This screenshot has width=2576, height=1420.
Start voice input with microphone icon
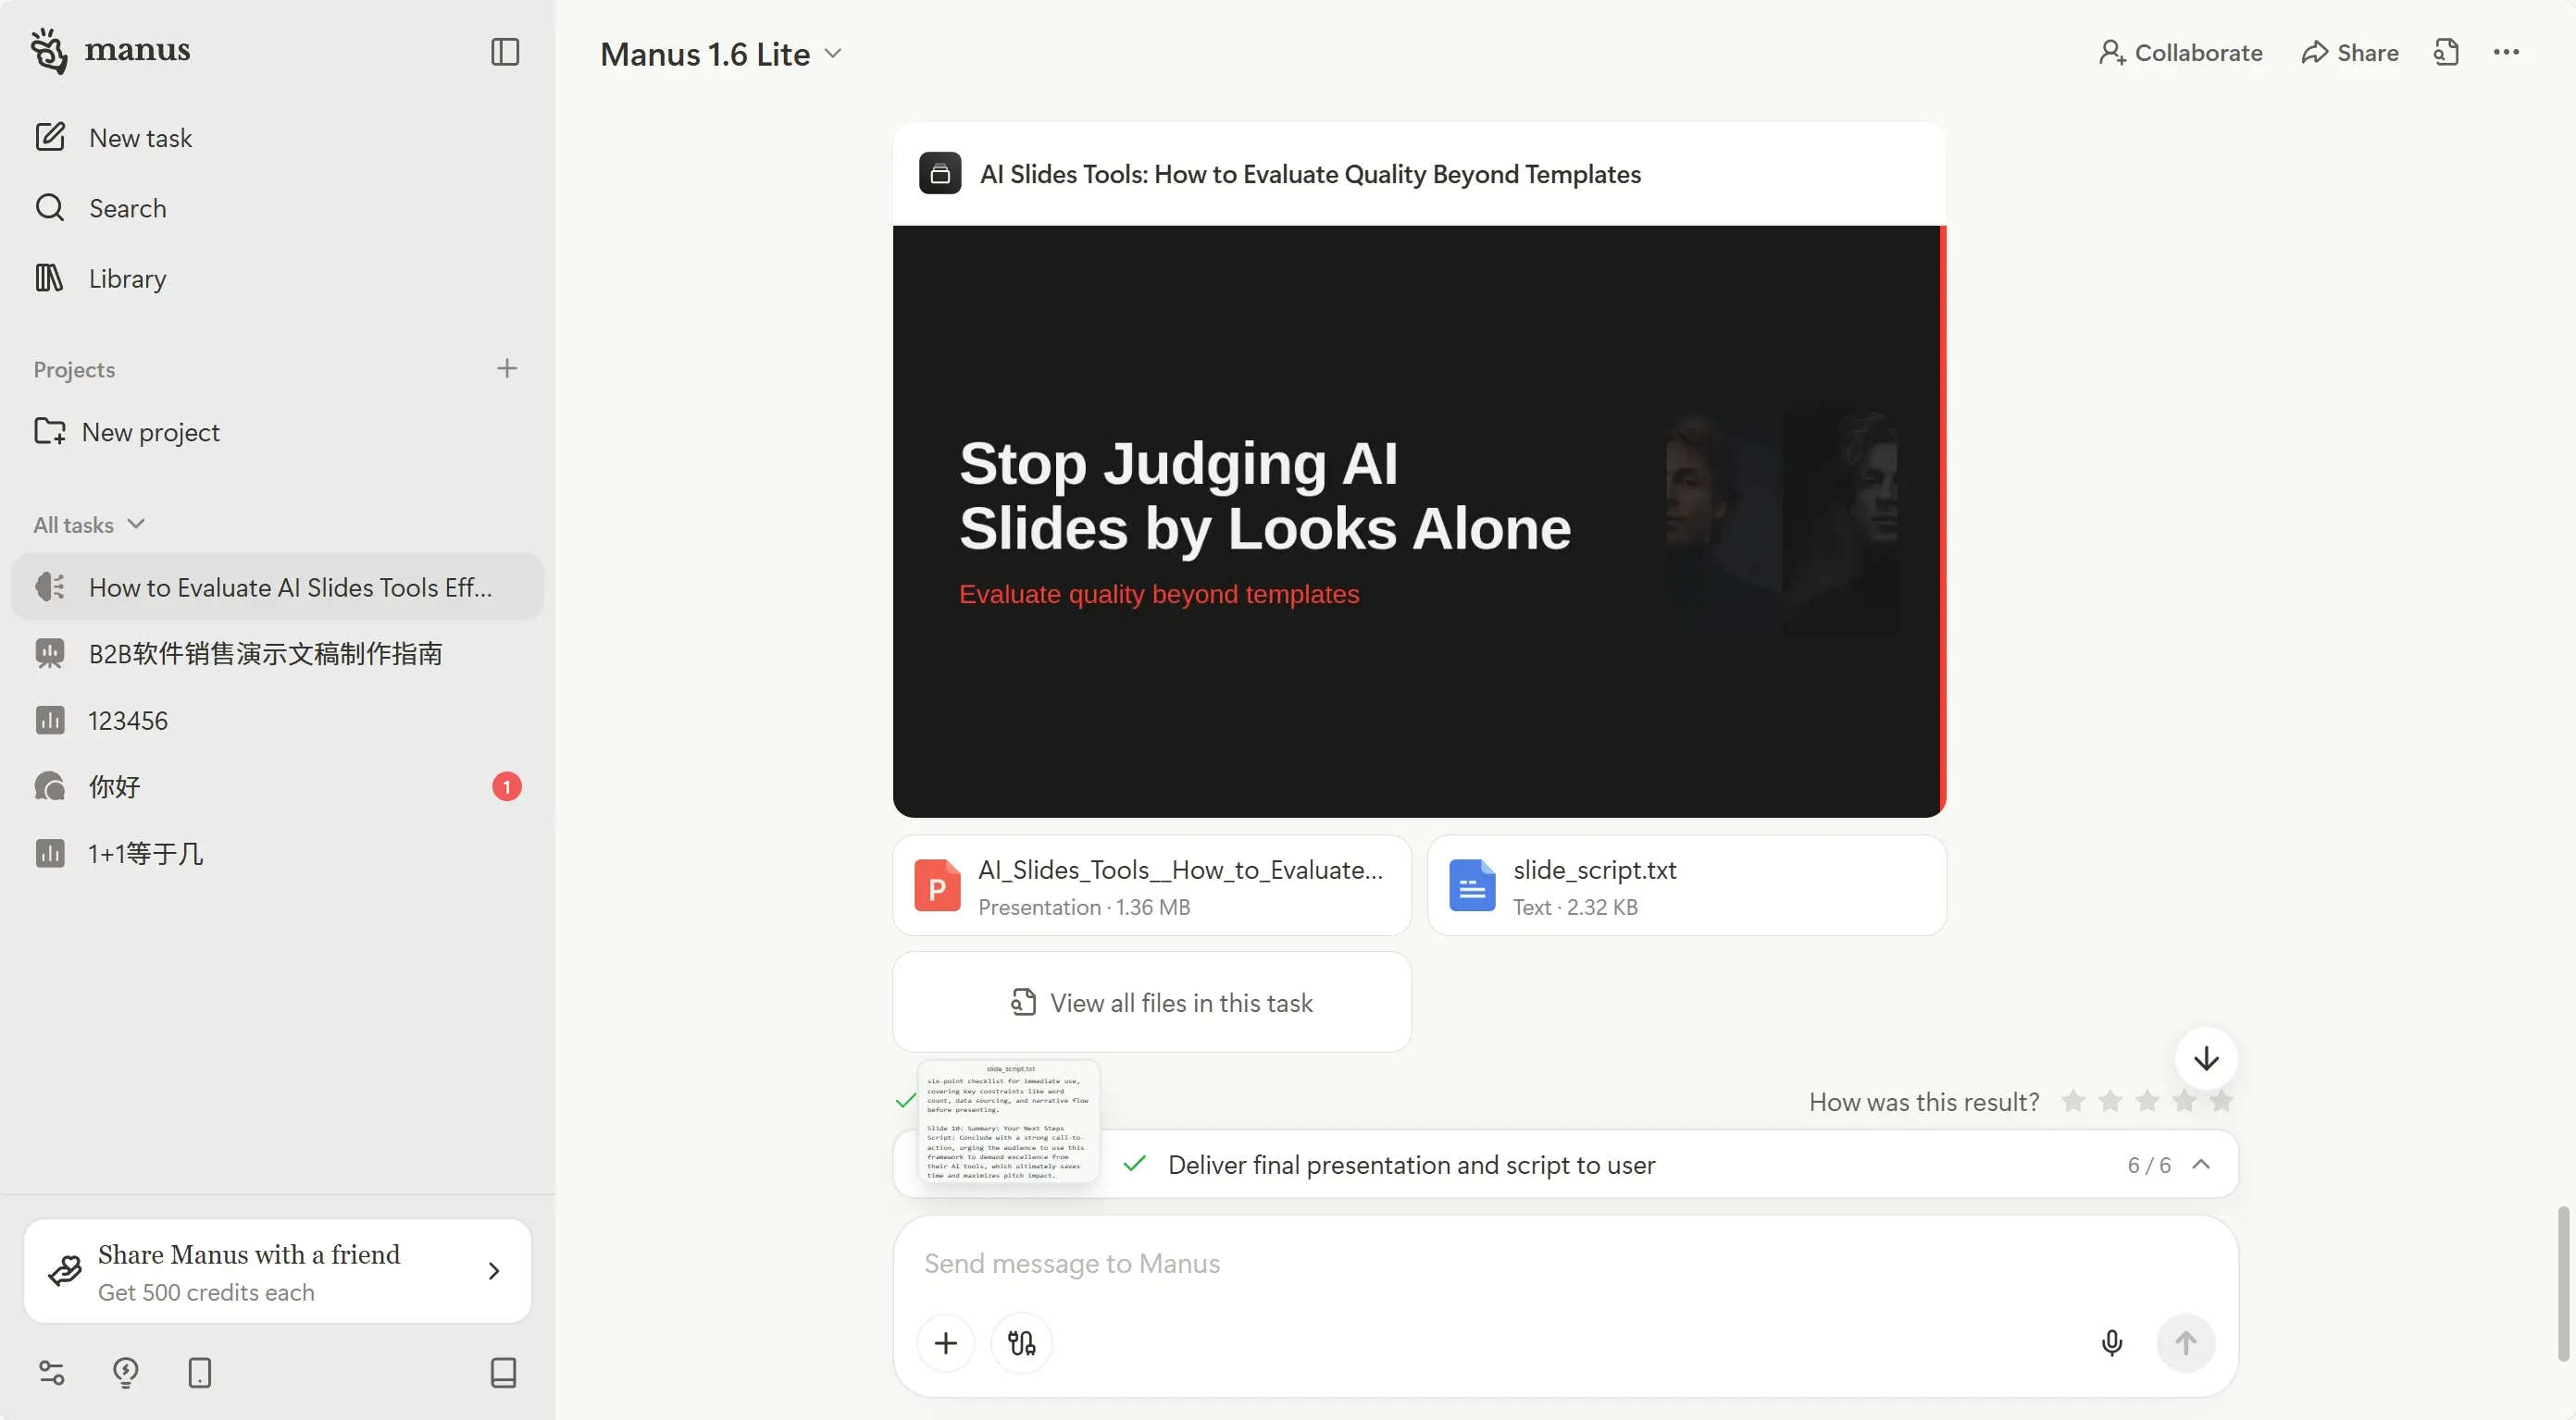pyautogui.click(x=2111, y=1343)
